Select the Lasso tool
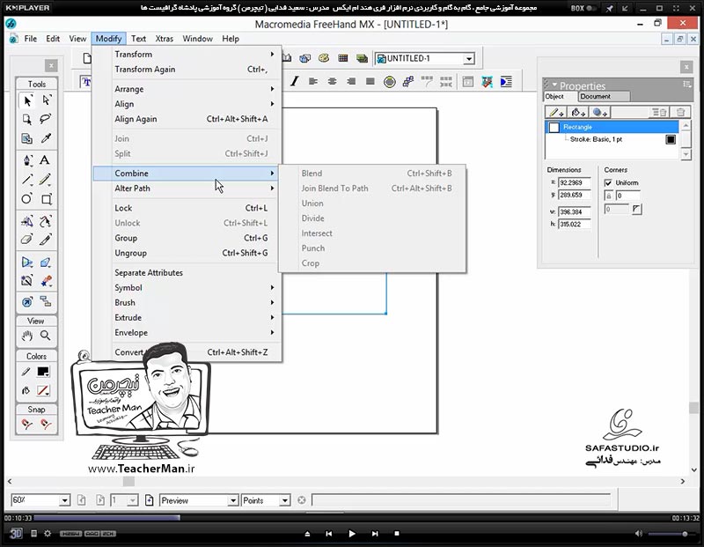Screen dimensions: 704x547 (x=46, y=119)
